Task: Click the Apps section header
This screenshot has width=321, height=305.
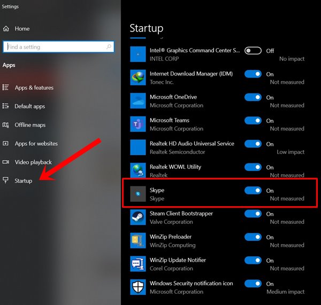Action: 9,65
